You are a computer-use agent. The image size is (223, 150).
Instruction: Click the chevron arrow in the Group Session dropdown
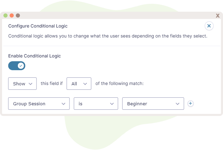64,104
